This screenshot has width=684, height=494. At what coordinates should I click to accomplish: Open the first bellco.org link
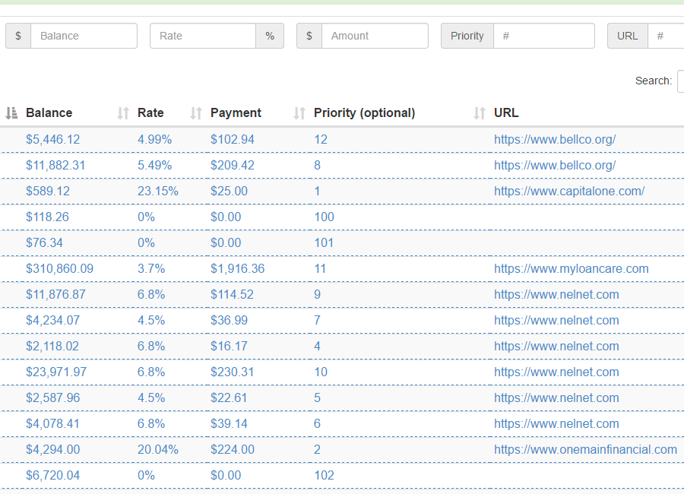click(x=554, y=140)
